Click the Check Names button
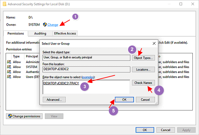Viewport: 199px width, 135px height. click(143, 83)
